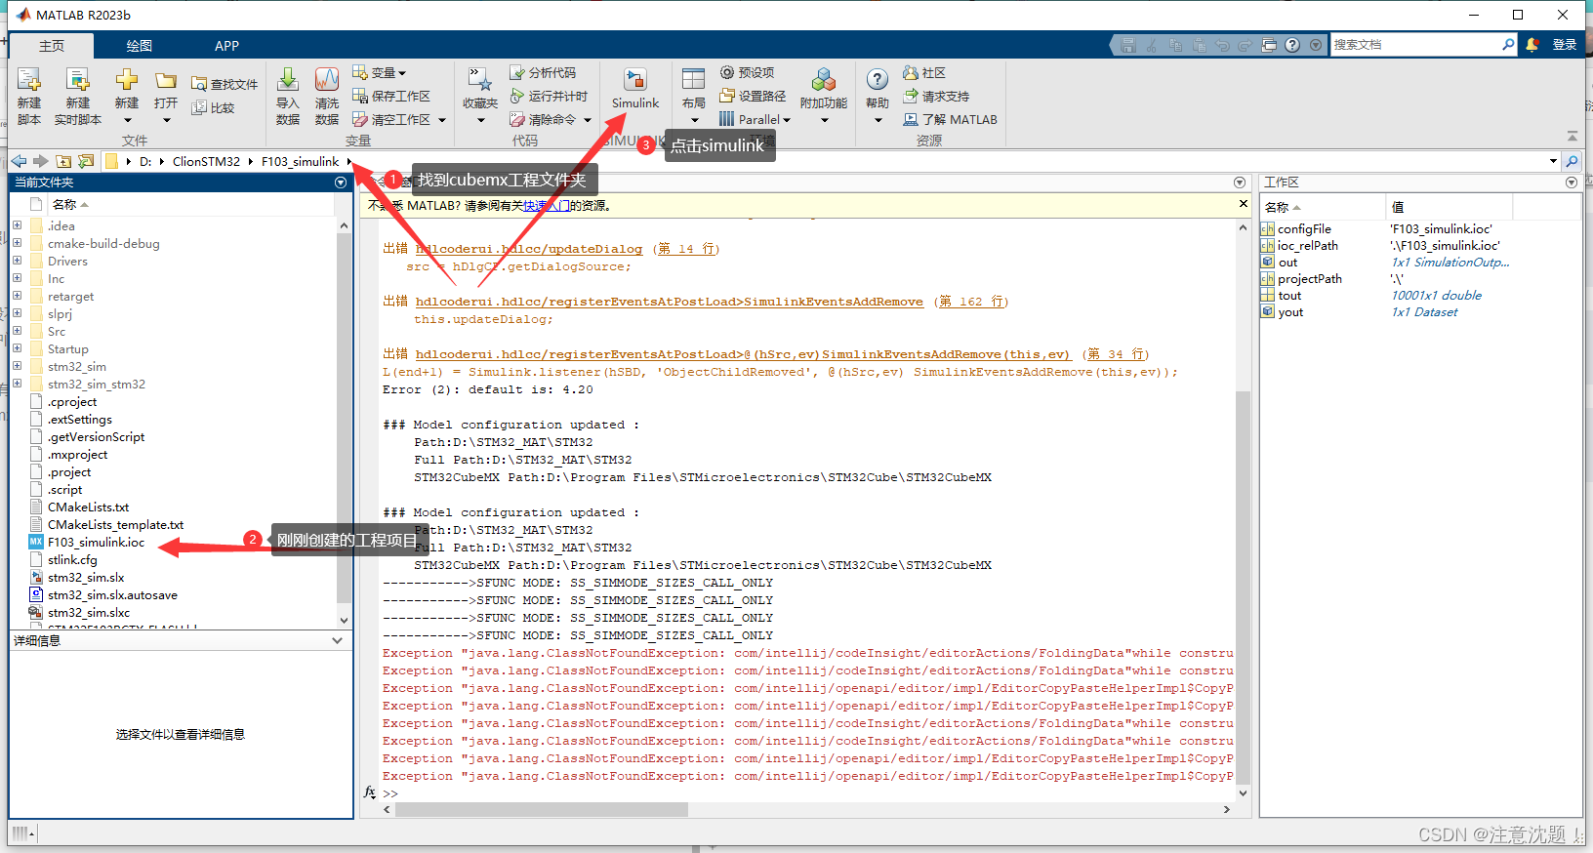Click 运行并计时 (Run and Time)
1593x853 pixels.
[549, 96]
